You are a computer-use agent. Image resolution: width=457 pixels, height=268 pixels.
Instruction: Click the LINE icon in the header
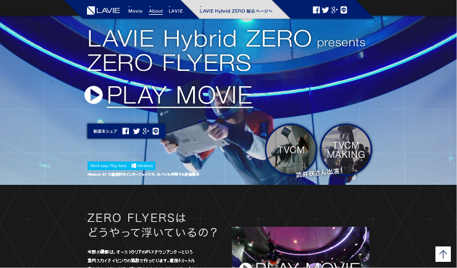344,10
